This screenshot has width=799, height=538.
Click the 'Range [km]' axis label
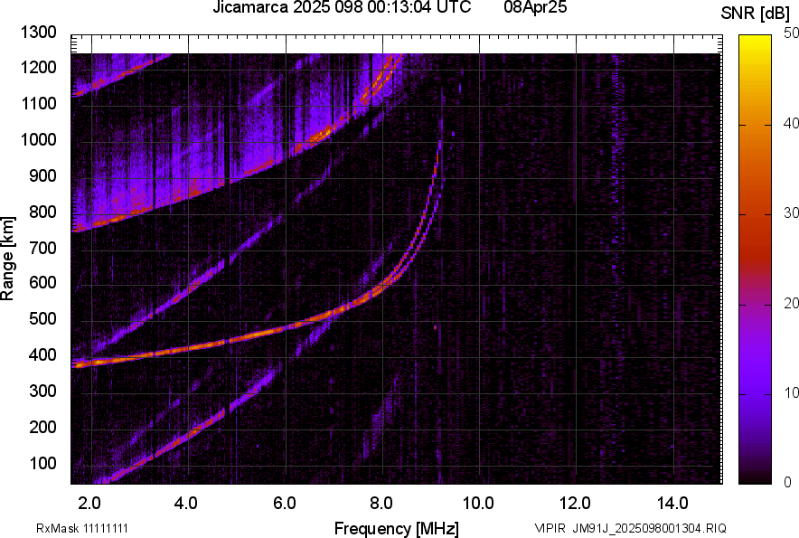tap(7, 258)
